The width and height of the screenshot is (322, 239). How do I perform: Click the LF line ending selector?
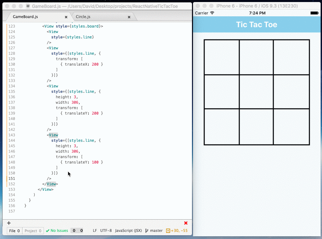(95, 231)
